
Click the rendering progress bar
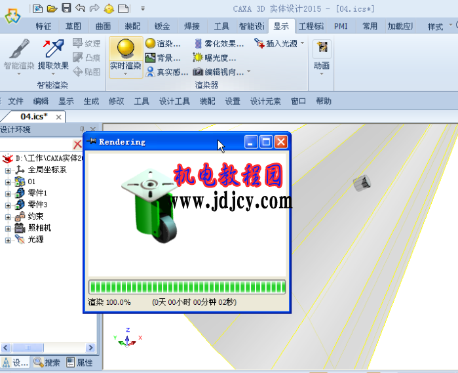click(x=187, y=287)
